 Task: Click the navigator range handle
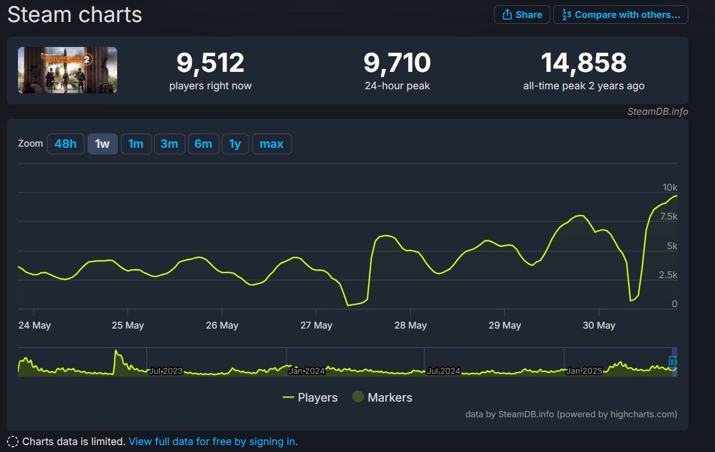click(673, 363)
